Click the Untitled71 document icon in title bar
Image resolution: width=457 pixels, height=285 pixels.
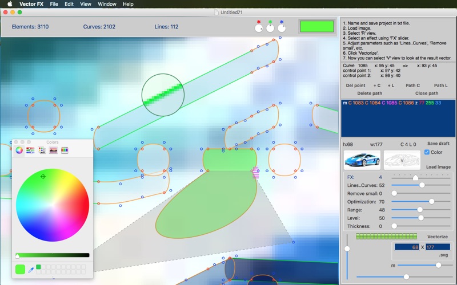tap(217, 12)
